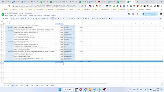Screen dimensions: 164x92
Task: Collapse the toolbar with the chevron arrow
Action: coord(160,18)
